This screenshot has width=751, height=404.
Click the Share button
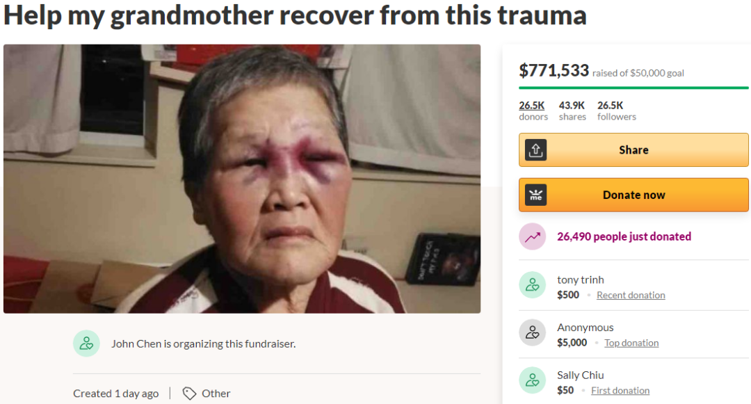click(633, 150)
